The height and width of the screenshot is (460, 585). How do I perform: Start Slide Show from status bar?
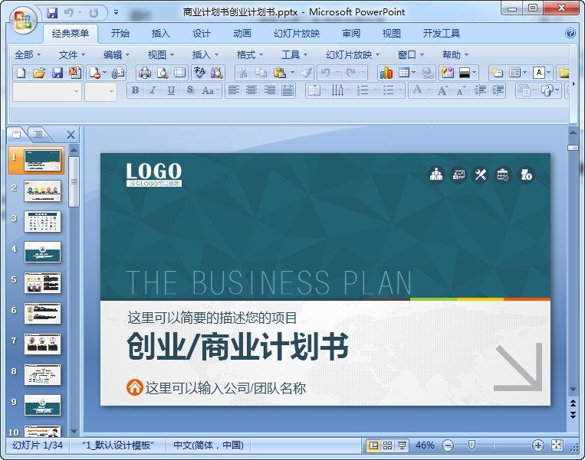[403, 445]
